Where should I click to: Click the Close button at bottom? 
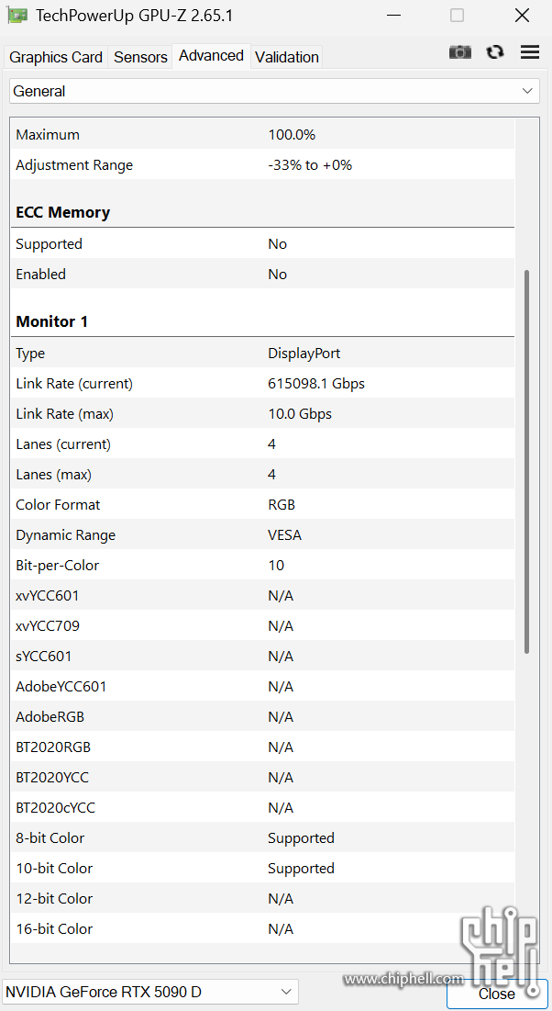pyautogui.click(x=497, y=994)
